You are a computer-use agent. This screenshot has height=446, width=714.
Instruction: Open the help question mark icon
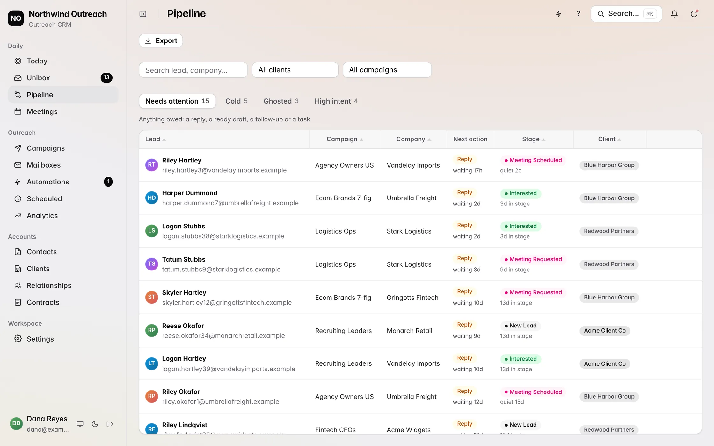click(x=578, y=14)
